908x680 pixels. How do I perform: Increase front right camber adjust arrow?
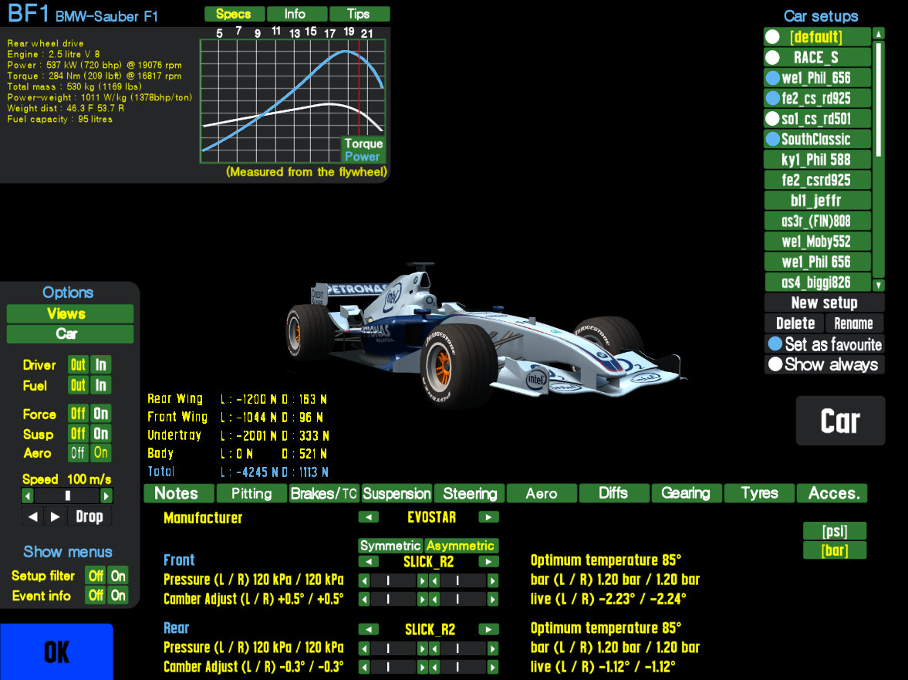coord(493,600)
